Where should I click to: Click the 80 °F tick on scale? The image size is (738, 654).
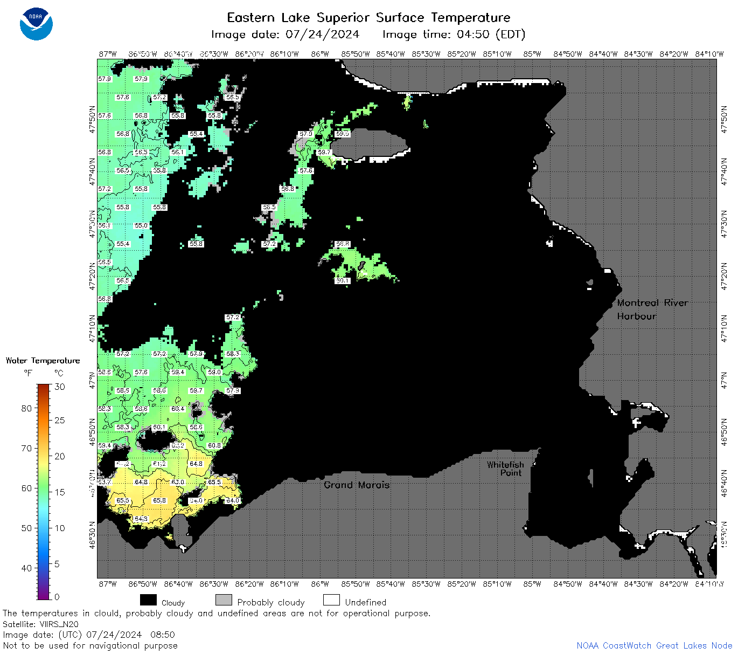[x=26, y=408]
